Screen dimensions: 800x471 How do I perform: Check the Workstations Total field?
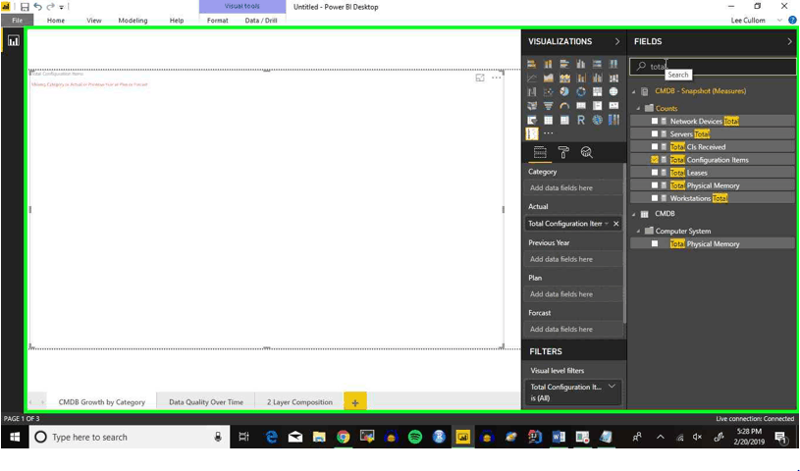click(655, 198)
